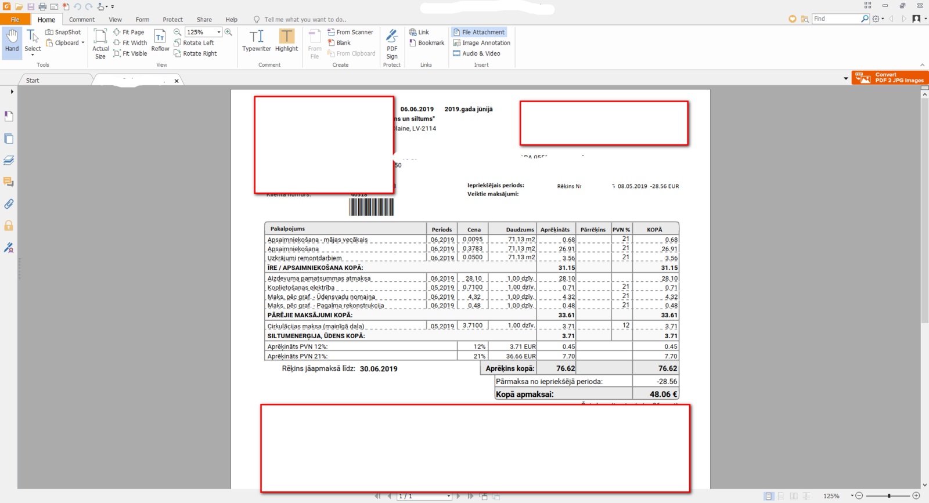Open the attachments panel paperclip icon
This screenshot has height=503, width=929.
pyautogui.click(x=9, y=204)
